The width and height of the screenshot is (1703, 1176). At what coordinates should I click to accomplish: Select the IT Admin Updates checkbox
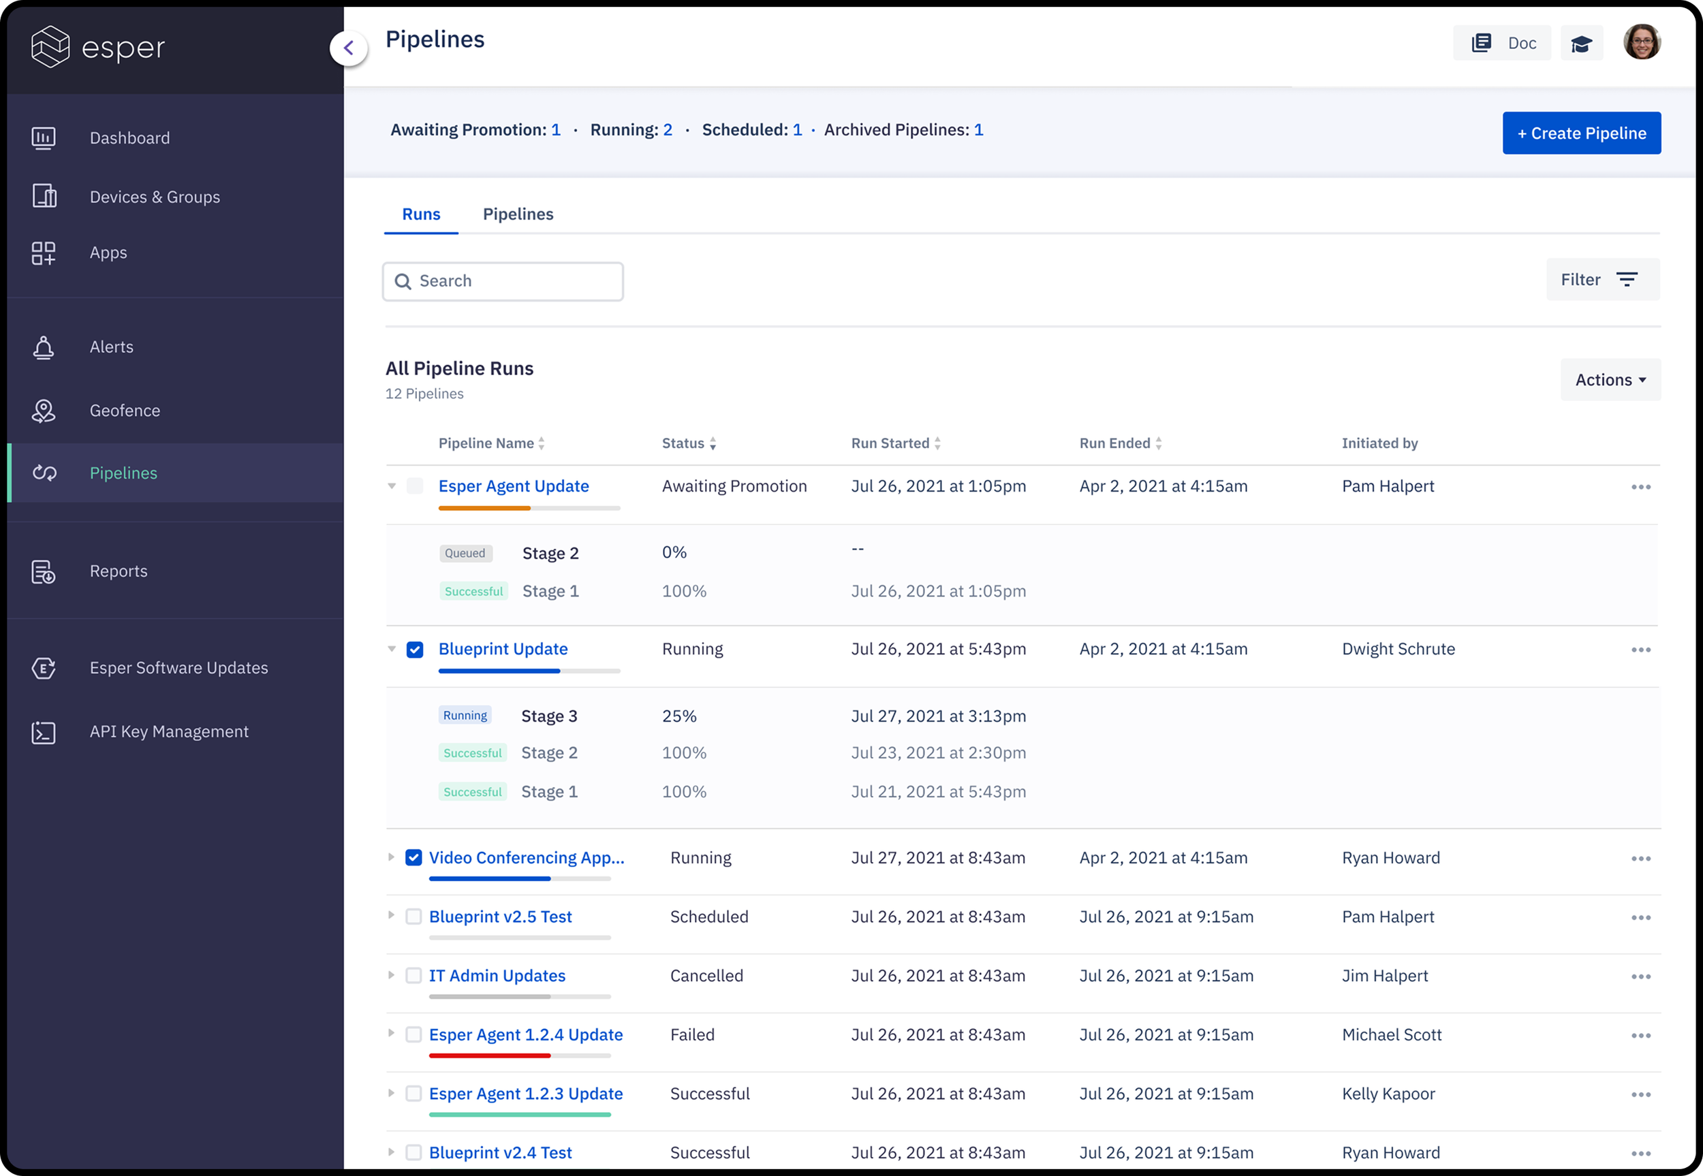tap(413, 976)
